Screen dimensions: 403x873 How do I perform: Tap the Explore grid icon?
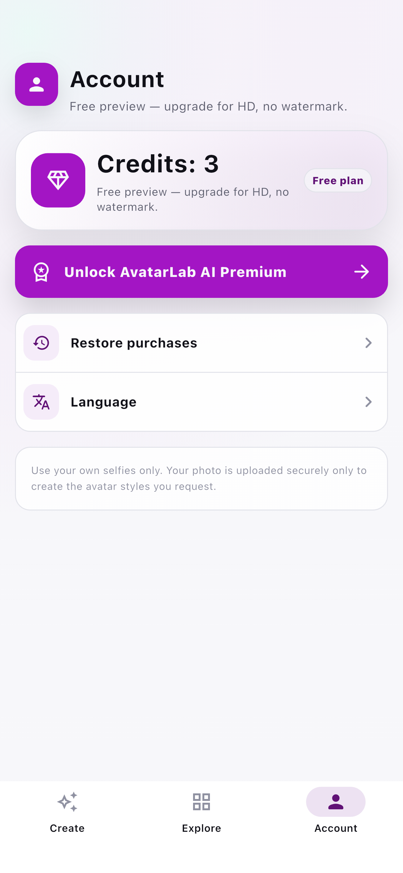201,802
